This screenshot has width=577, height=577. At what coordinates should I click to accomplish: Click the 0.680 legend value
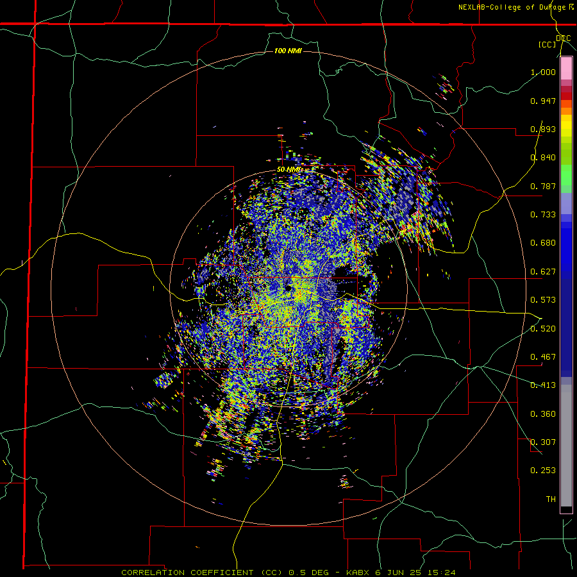click(x=543, y=243)
